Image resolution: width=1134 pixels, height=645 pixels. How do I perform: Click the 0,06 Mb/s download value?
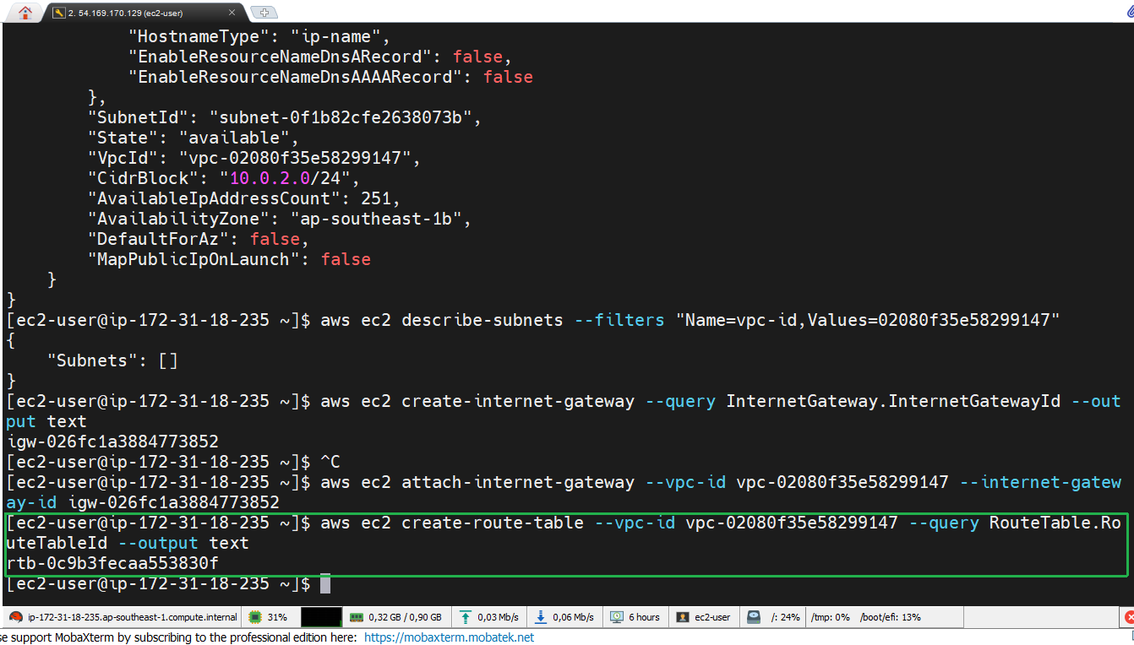(574, 617)
